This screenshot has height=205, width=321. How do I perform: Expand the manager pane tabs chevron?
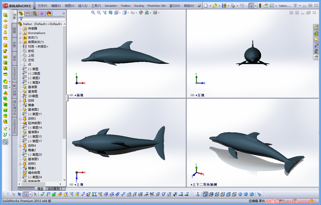(x=64, y=14)
